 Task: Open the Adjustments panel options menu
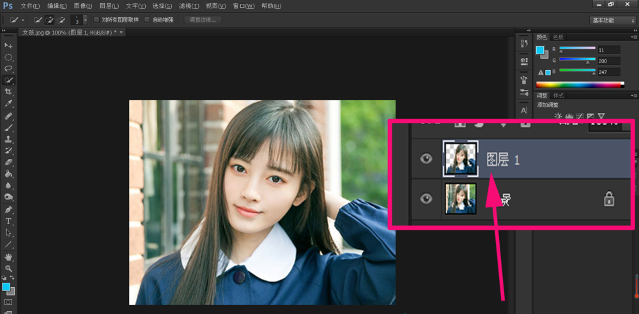coord(634,96)
